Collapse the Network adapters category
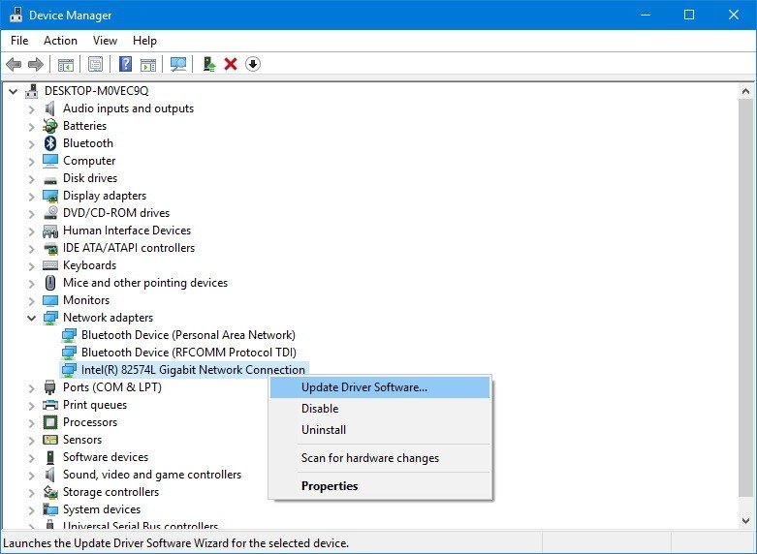The image size is (757, 554). [x=31, y=318]
